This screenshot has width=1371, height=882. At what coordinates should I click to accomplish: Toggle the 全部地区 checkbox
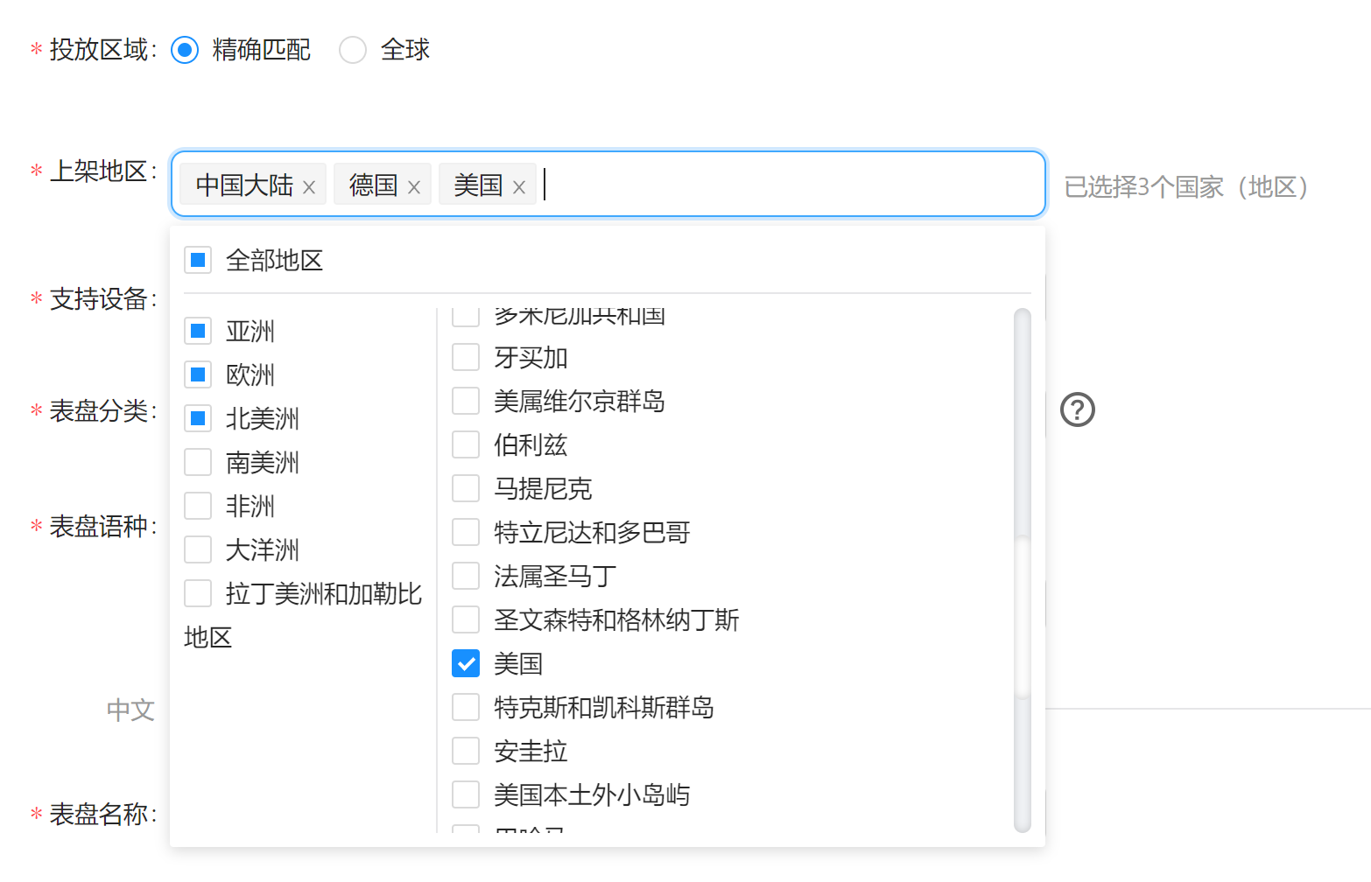pyautogui.click(x=198, y=260)
